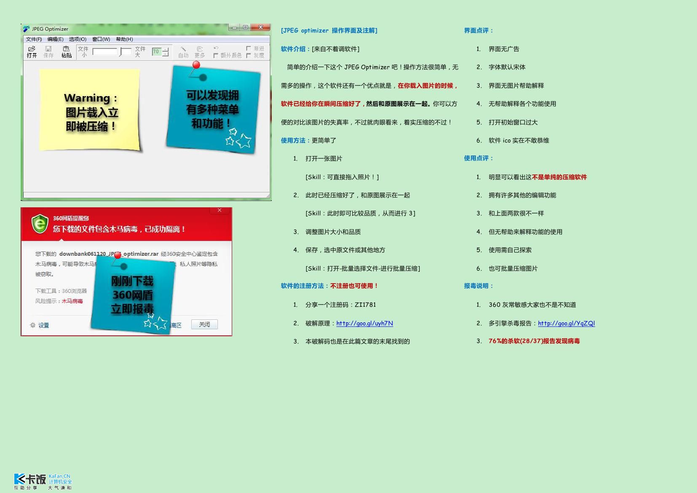Click the 界面点评 heading

[479, 30]
